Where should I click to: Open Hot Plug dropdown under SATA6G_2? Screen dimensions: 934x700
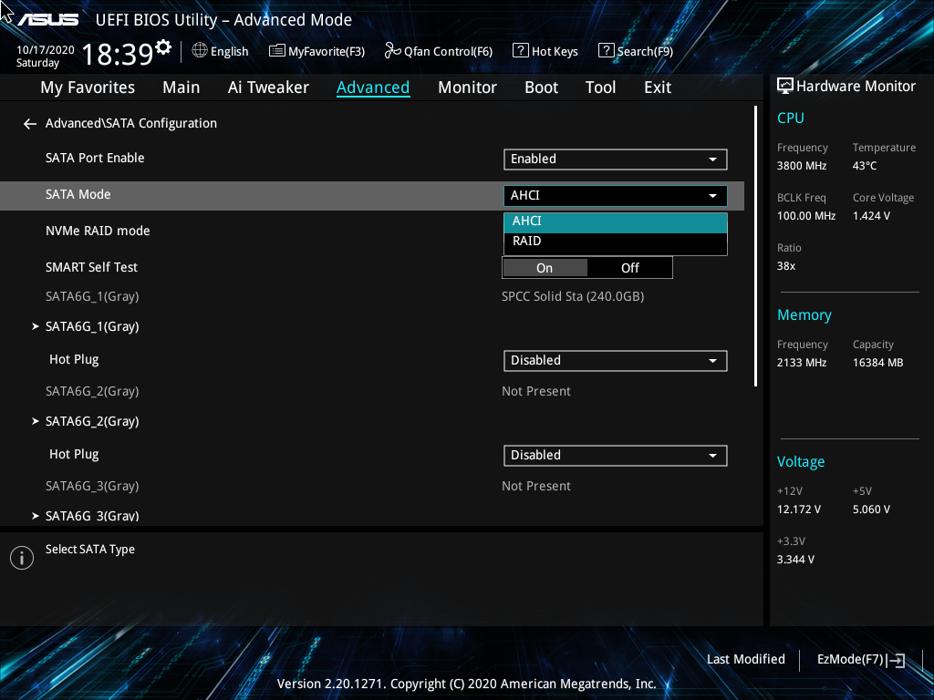(x=616, y=456)
